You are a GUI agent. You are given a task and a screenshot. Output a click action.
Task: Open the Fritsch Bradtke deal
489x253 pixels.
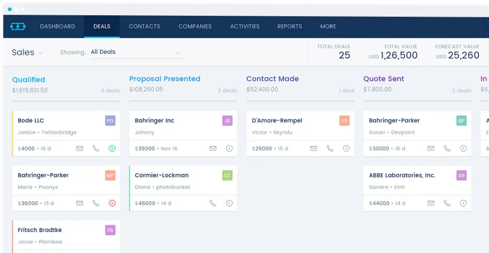pyautogui.click(x=40, y=230)
